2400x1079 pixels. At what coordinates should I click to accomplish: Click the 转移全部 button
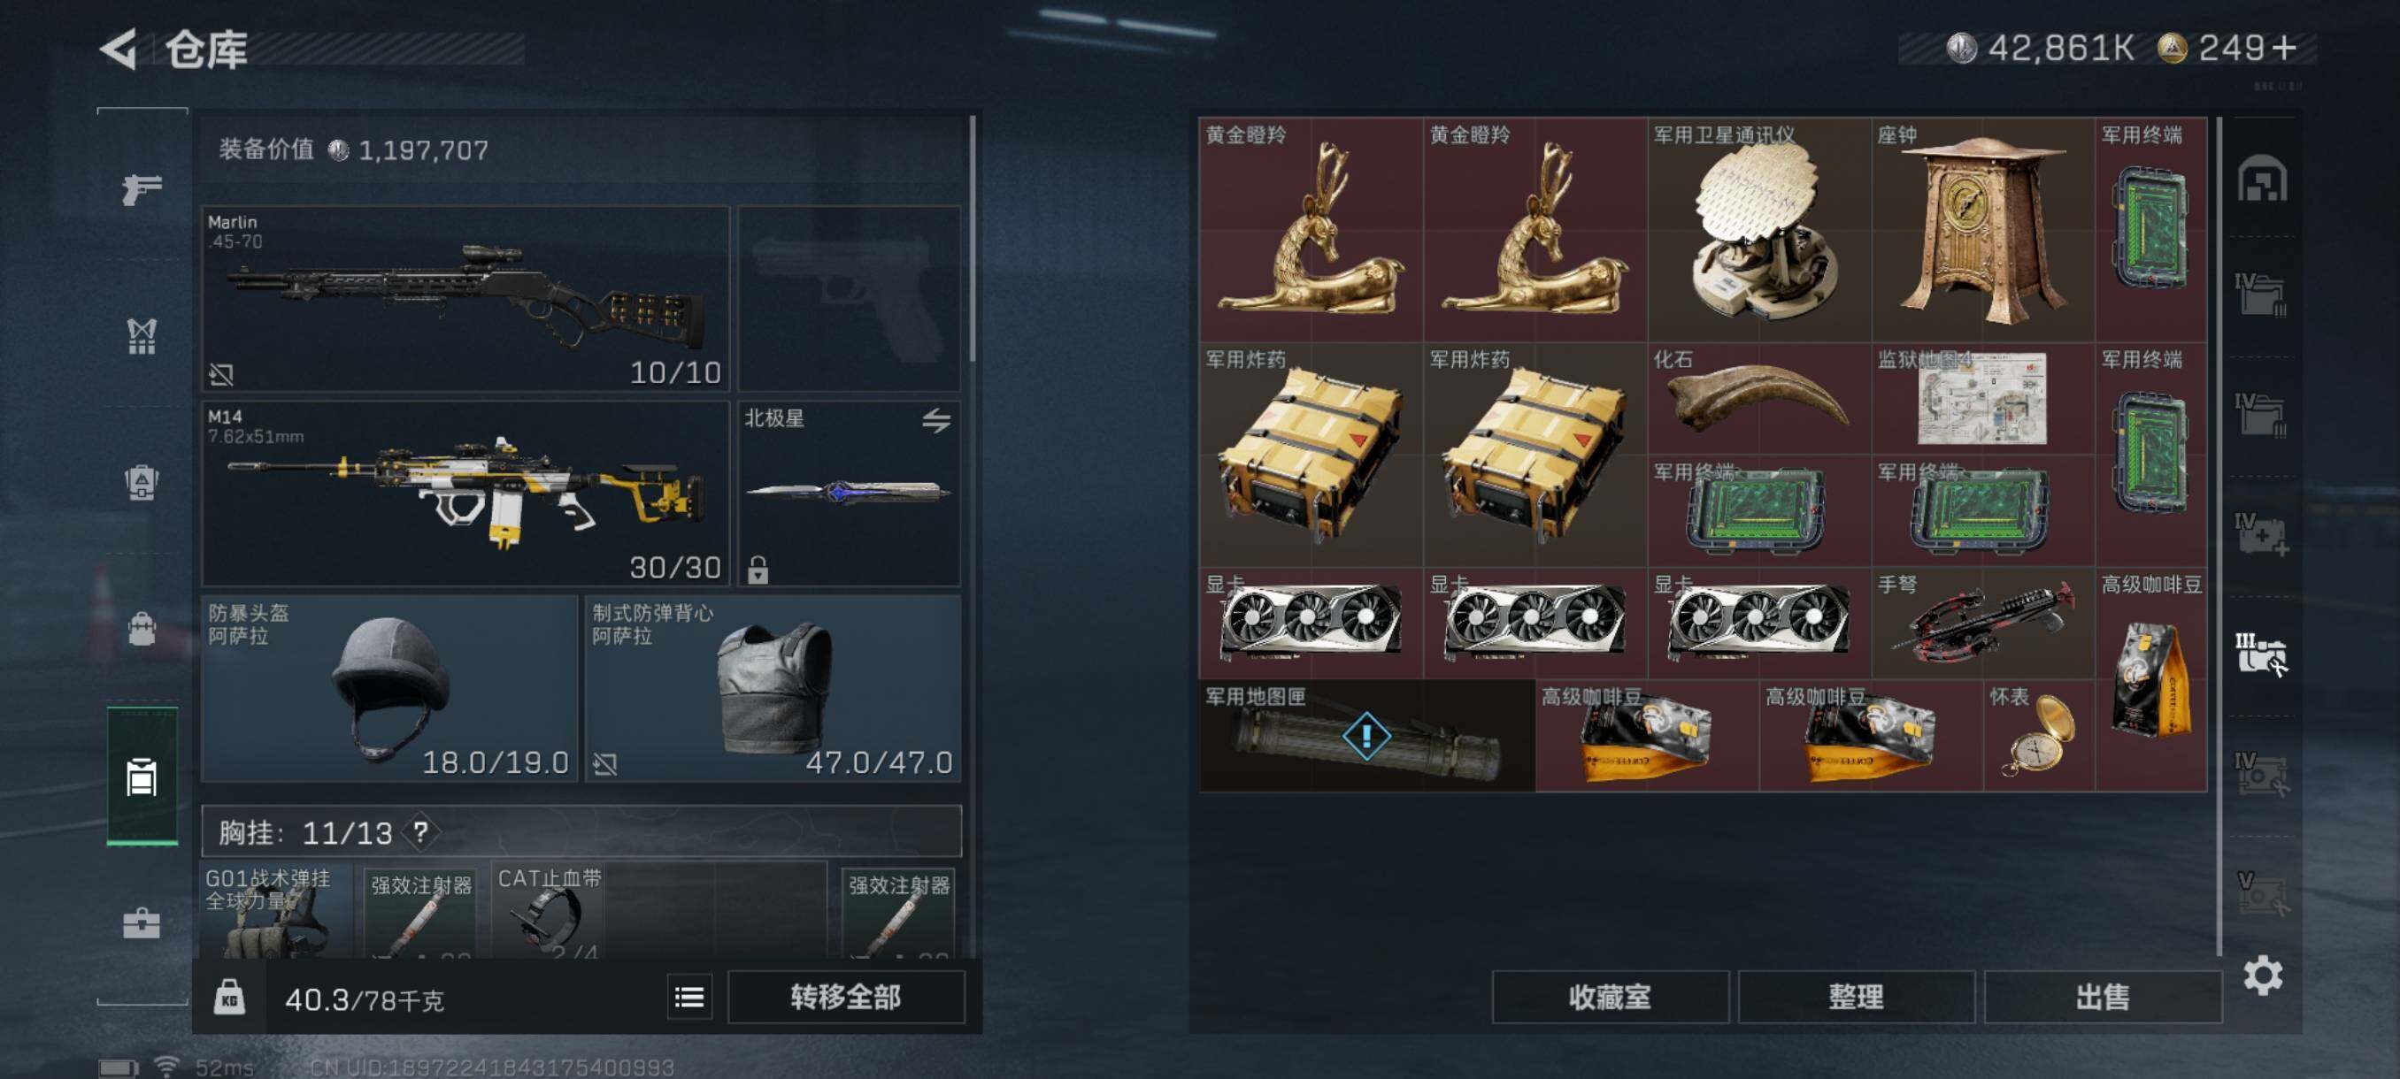tap(845, 997)
